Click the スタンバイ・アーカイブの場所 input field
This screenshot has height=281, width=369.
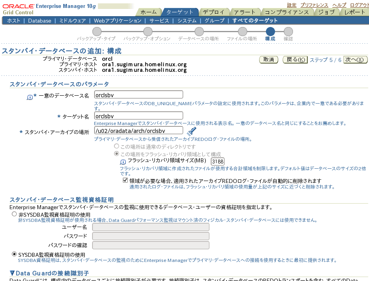pyautogui.click(x=139, y=131)
